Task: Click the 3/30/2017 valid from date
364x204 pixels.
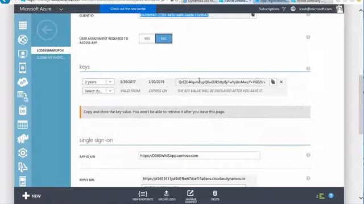Action: coord(128,82)
